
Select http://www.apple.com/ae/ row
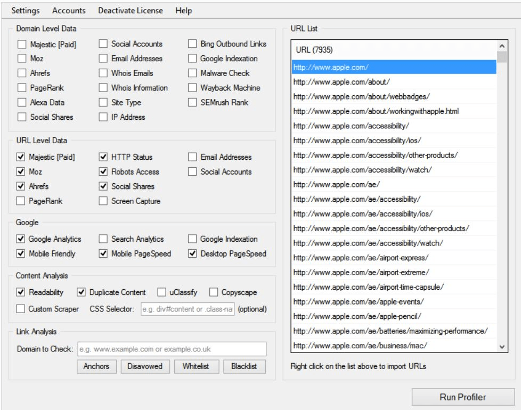(x=394, y=184)
